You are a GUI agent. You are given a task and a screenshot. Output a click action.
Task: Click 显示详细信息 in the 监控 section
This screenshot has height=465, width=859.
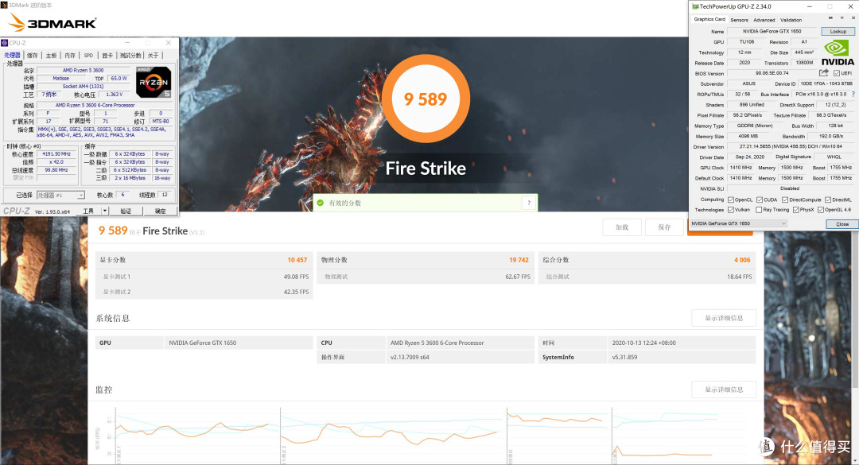[724, 389]
